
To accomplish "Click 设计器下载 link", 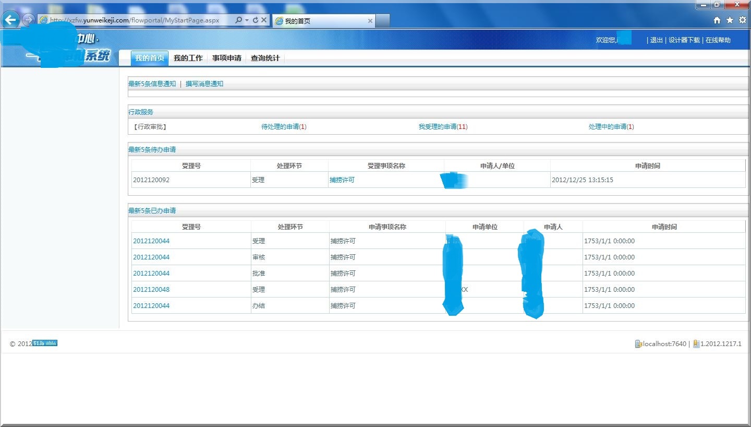I will pos(684,40).
